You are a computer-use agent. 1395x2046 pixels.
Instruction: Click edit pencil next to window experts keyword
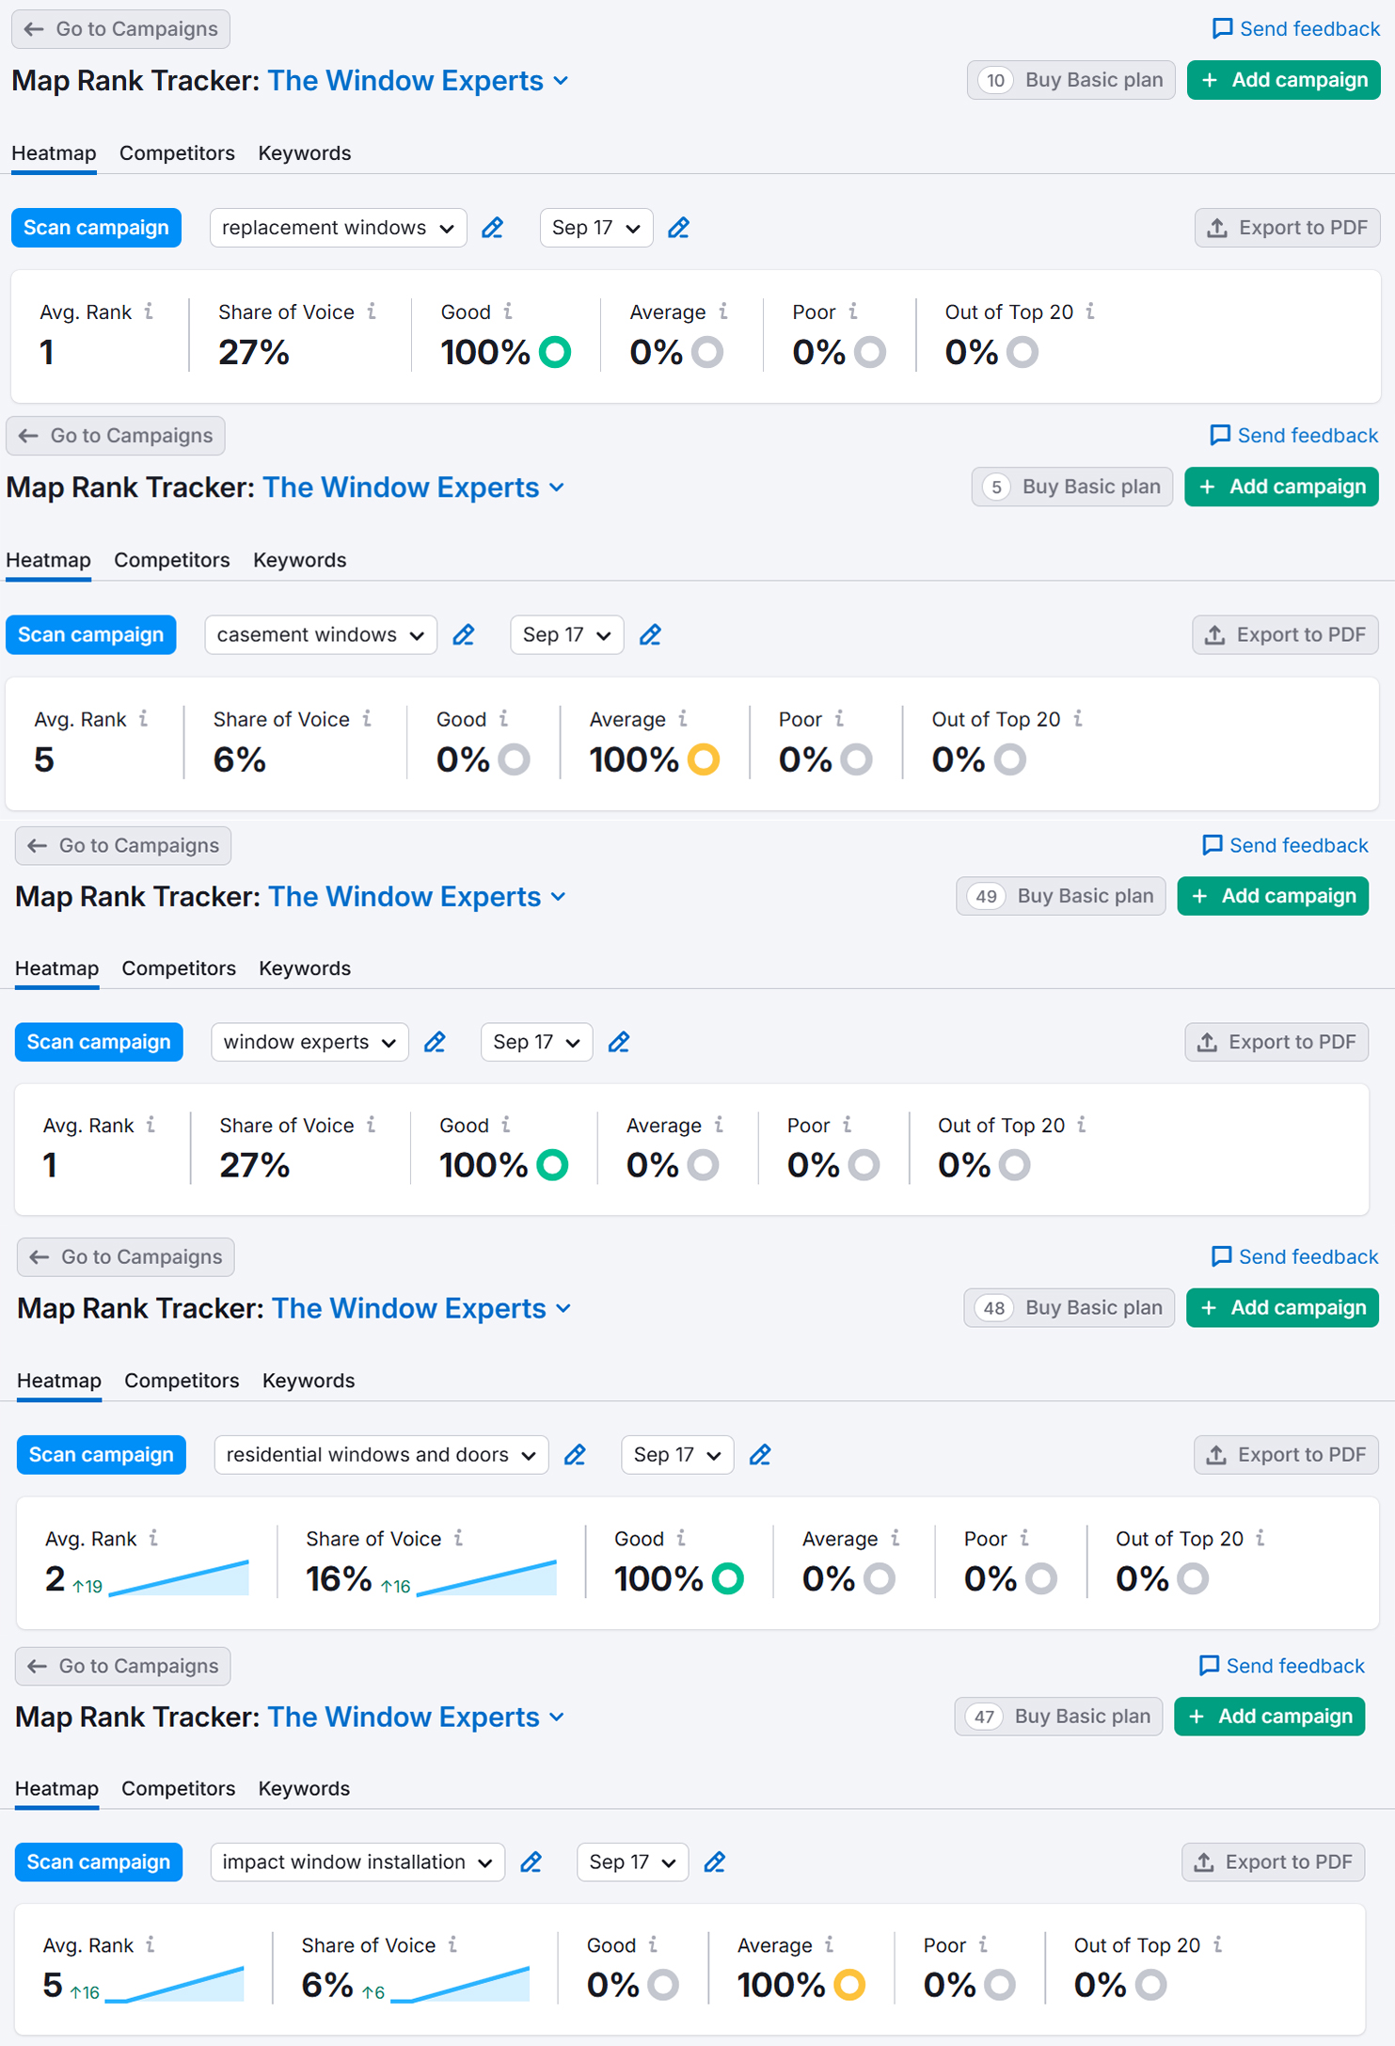435,1043
